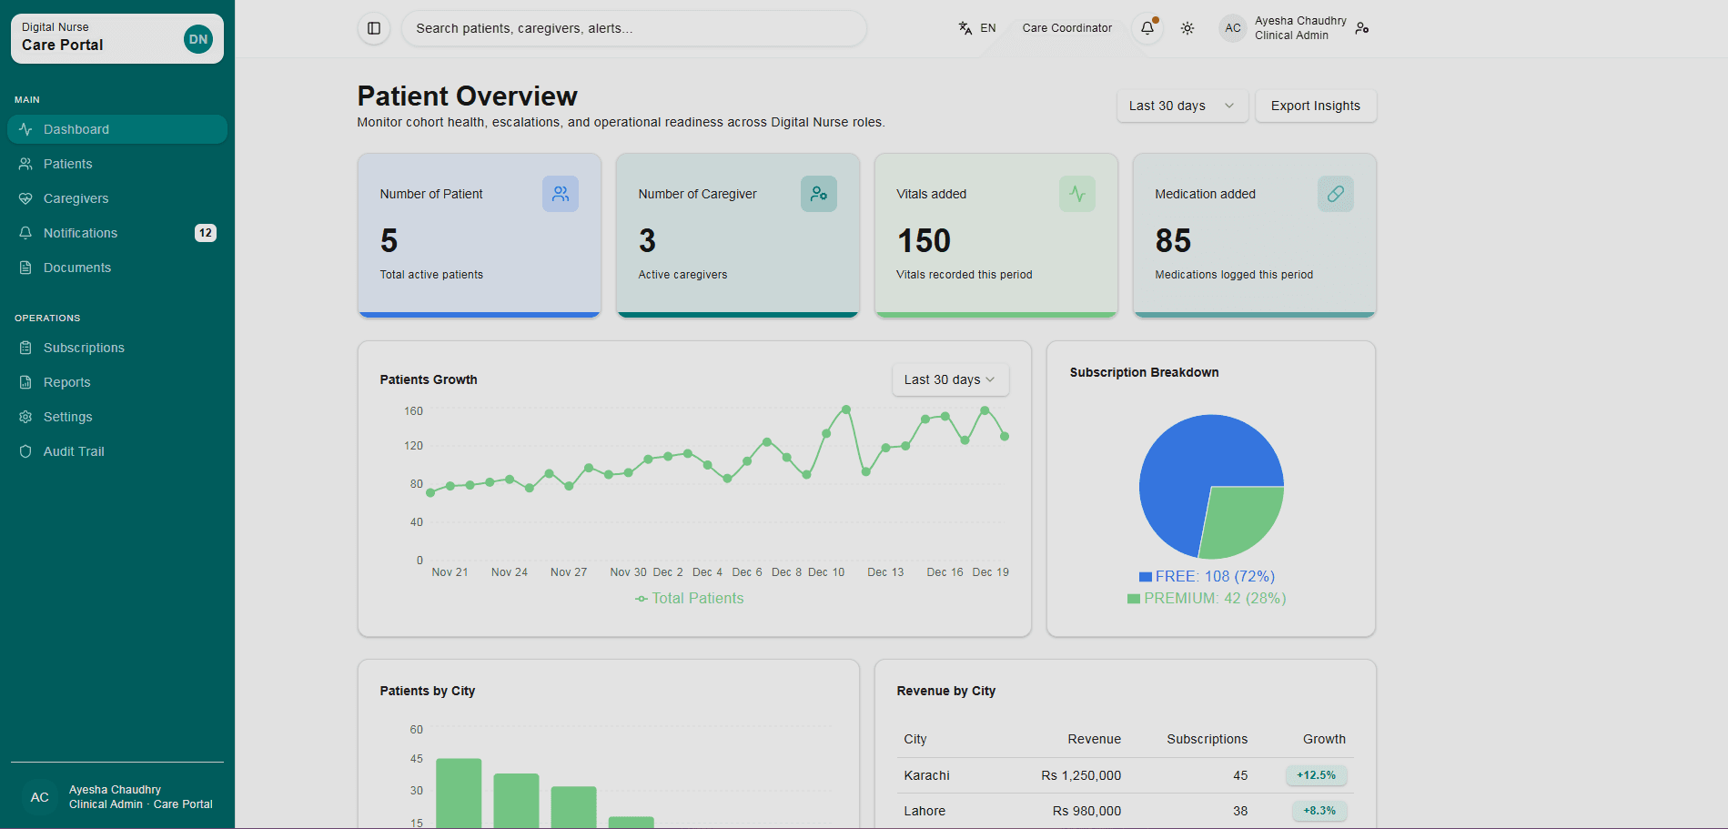The width and height of the screenshot is (1728, 829).
Task: Click the language translate EN icon
Action: pos(965,28)
